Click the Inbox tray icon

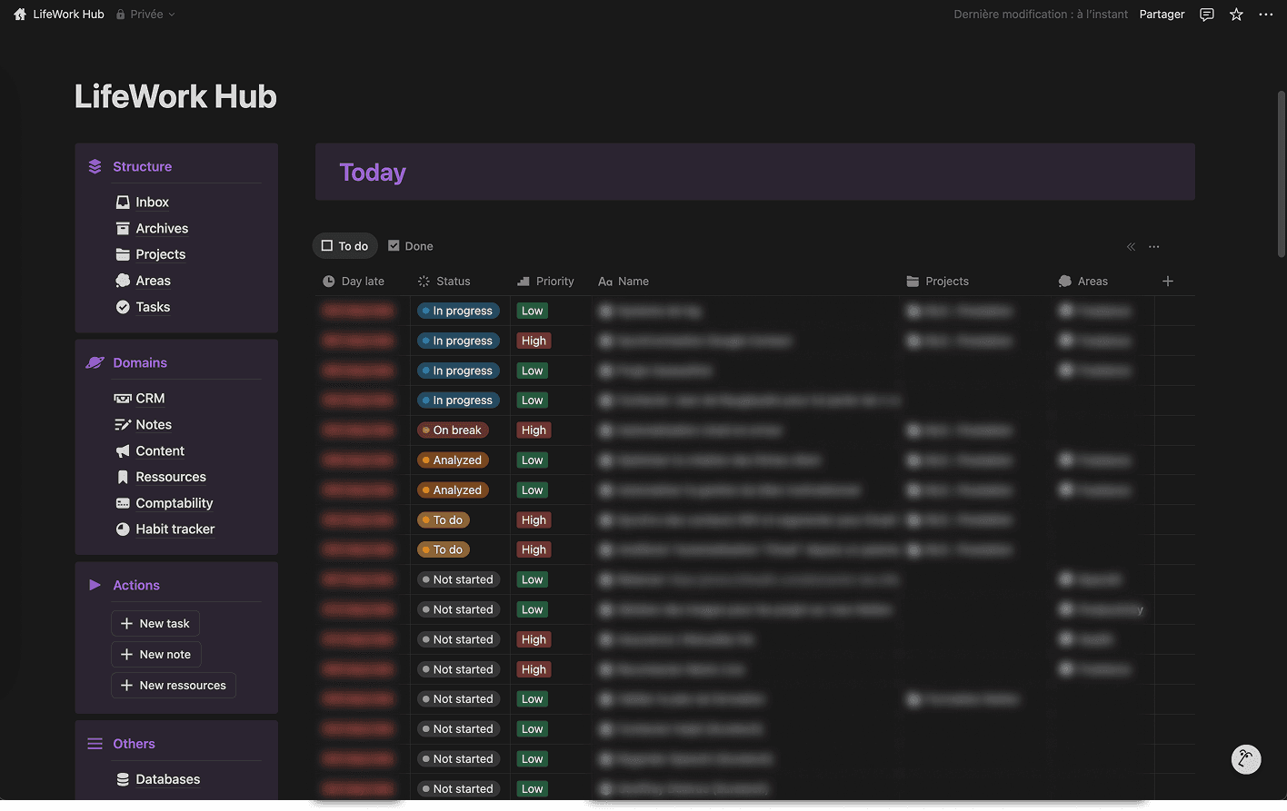coord(123,203)
